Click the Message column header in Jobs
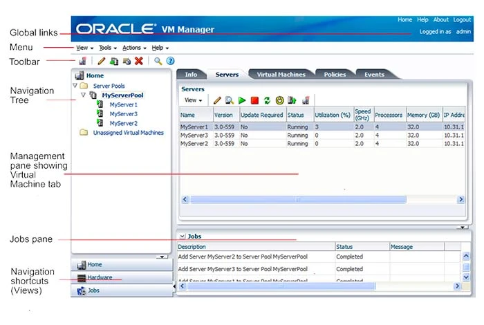The height and width of the screenshot is (325, 484). tap(417, 247)
